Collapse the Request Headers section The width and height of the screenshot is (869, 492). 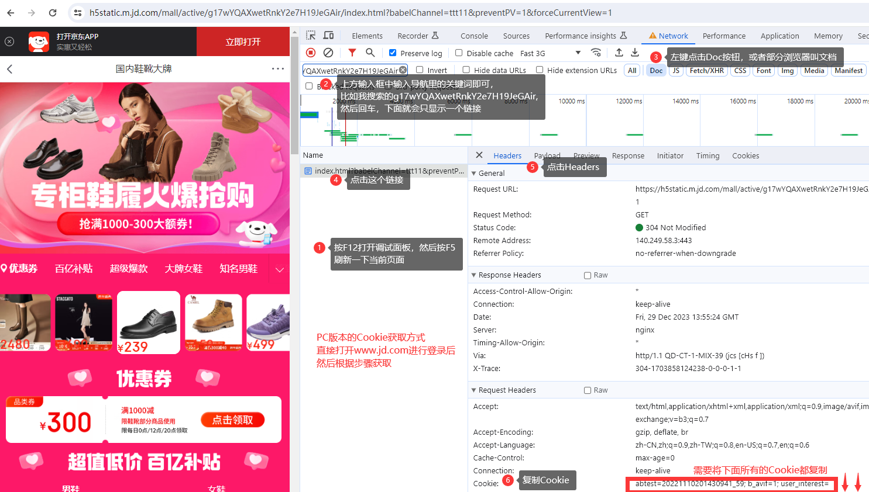coord(474,390)
